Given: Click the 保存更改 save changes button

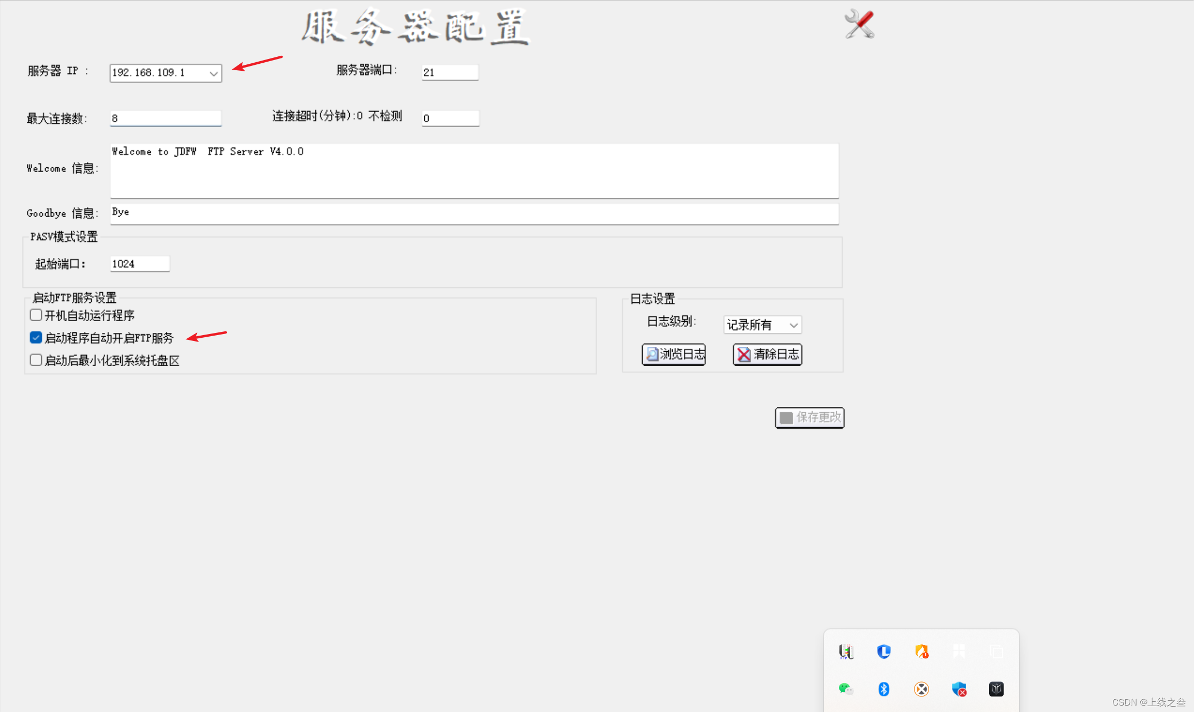Looking at the screenshot, I should pos(809,418).
